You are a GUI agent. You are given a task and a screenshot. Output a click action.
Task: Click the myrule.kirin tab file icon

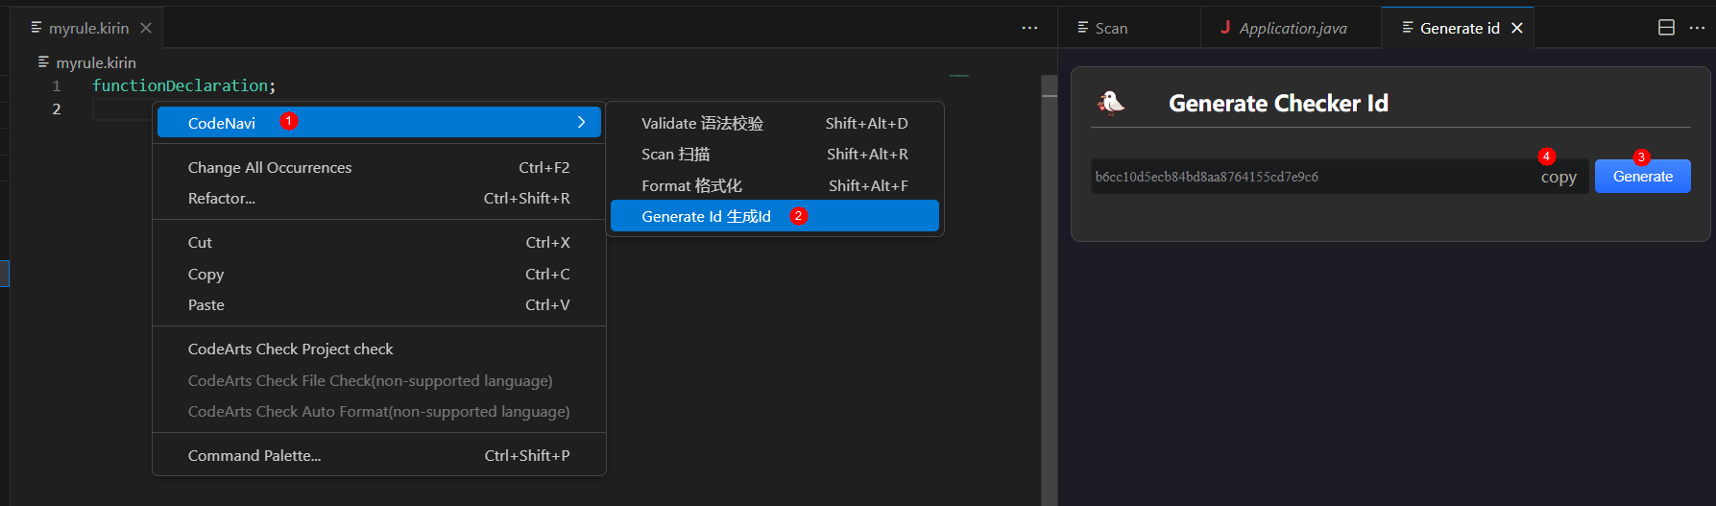tap(36, 28)
